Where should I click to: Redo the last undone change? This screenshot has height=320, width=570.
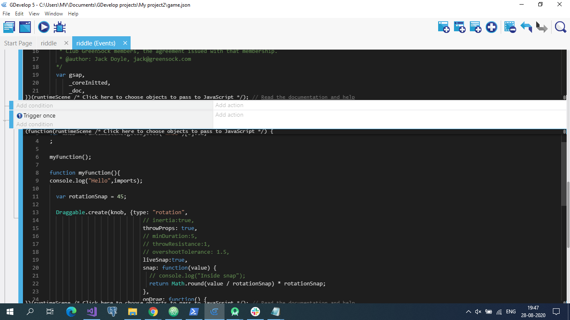(542, 27)
